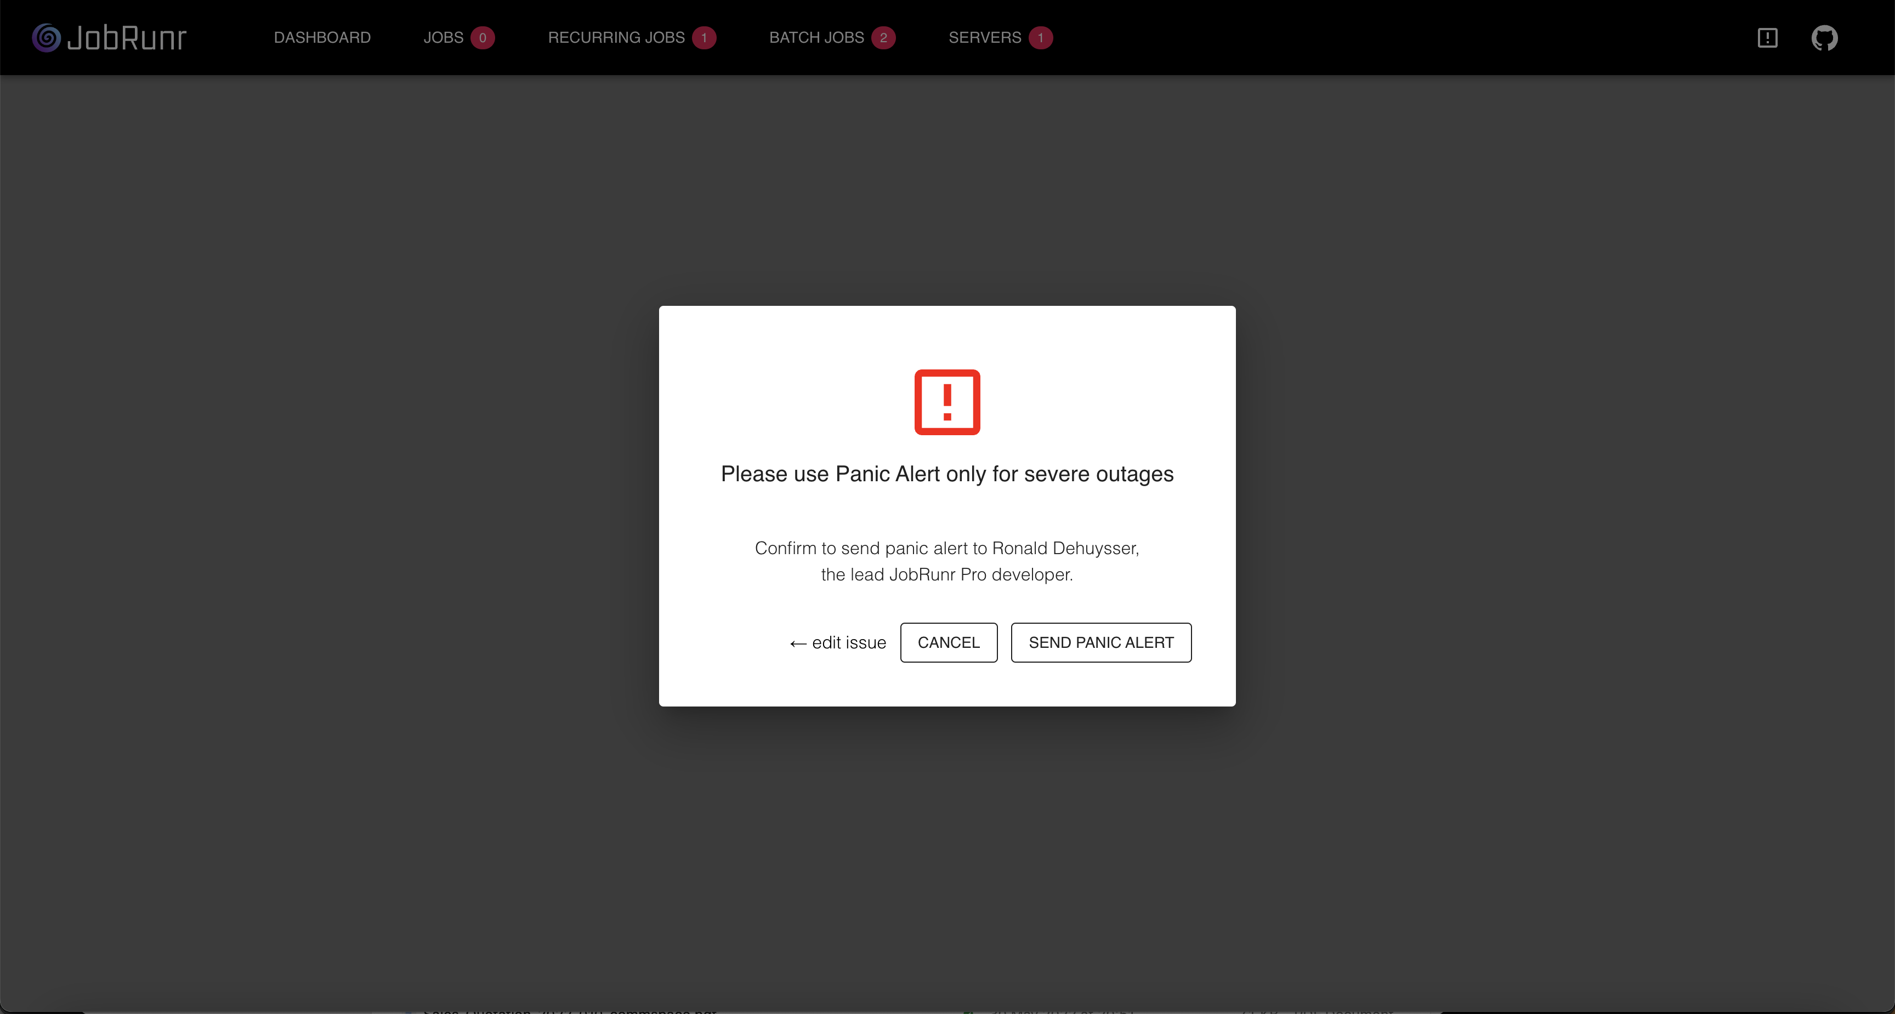Click the edit issue back link
1895x1014 pixels.
click(838, 643)
